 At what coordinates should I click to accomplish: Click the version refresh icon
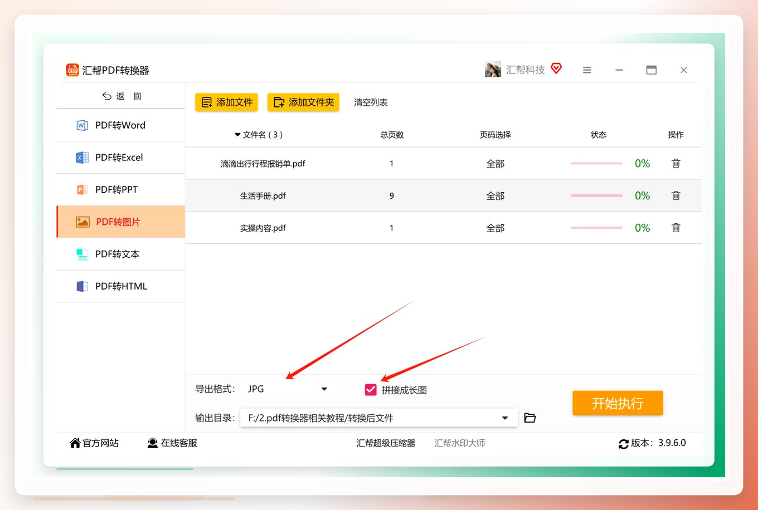(x=623, y=444)
